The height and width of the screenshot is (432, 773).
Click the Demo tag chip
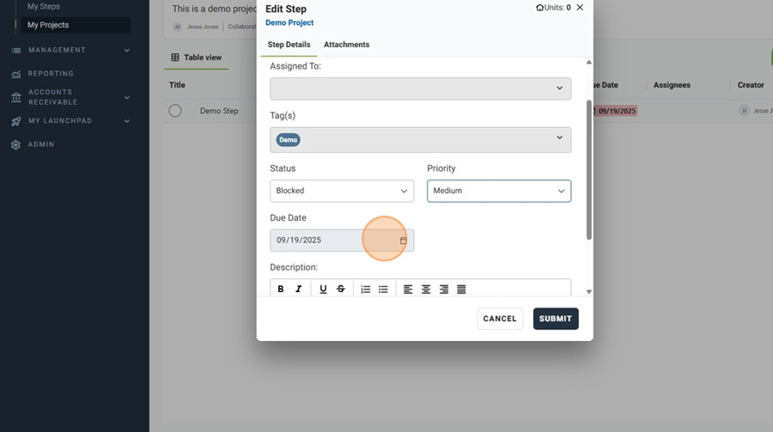click(x=288, y=139)
